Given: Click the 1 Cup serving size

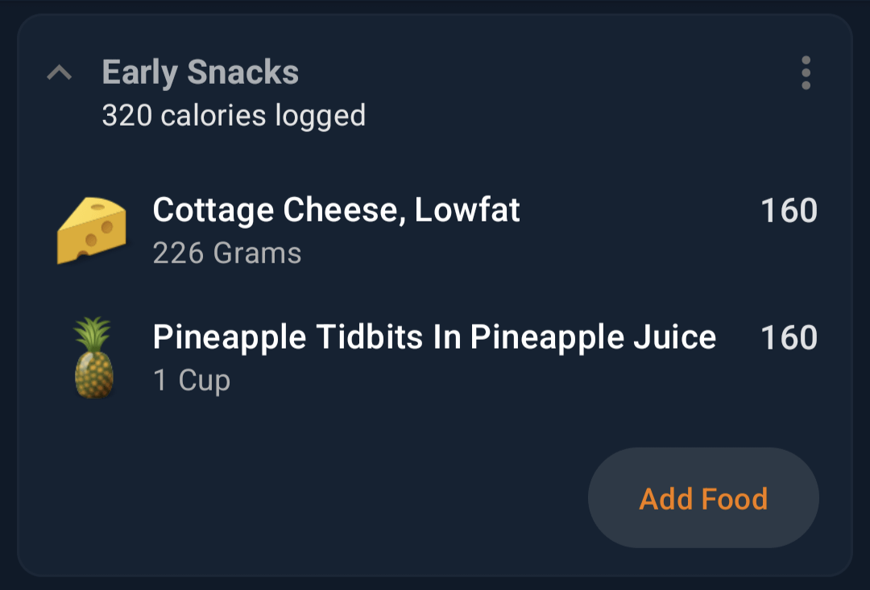Looking at the screenshot, I should [x=192, y=381].
